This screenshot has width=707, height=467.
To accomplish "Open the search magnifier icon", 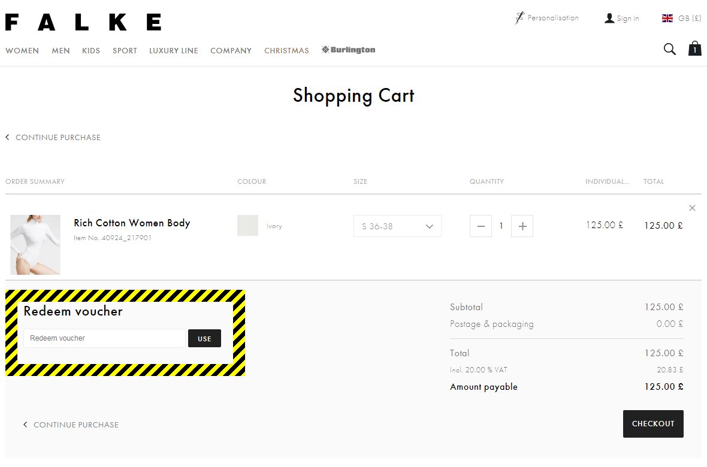I will pos(670,49).
